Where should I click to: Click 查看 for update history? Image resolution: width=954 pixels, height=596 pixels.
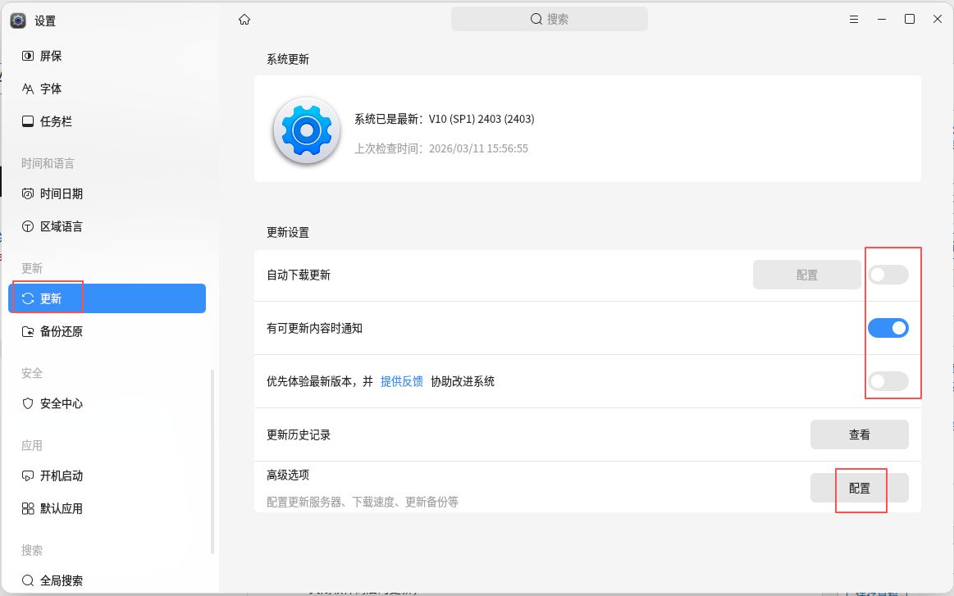click(859, 434)
